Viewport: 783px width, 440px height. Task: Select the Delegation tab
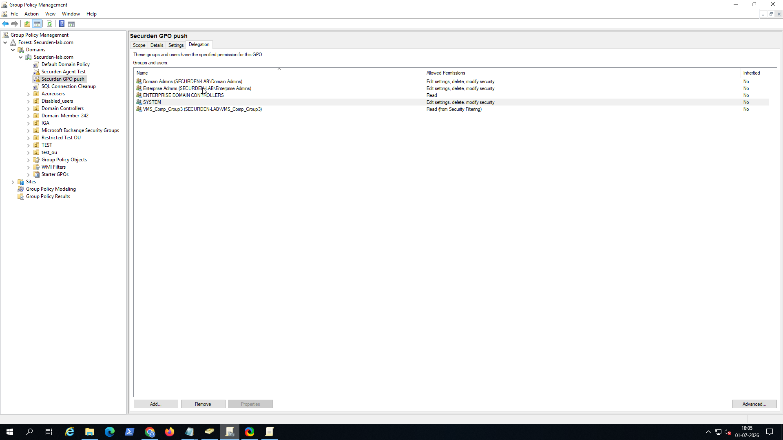pyautogui.click(x=199, y=45)
